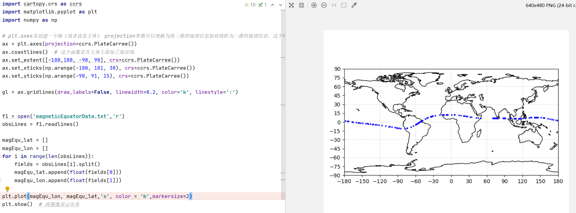This screenshot has width=576, height=213.
Task: Set image to actual size 1:1
Action: pyautogui.click(x=334, y=5)
